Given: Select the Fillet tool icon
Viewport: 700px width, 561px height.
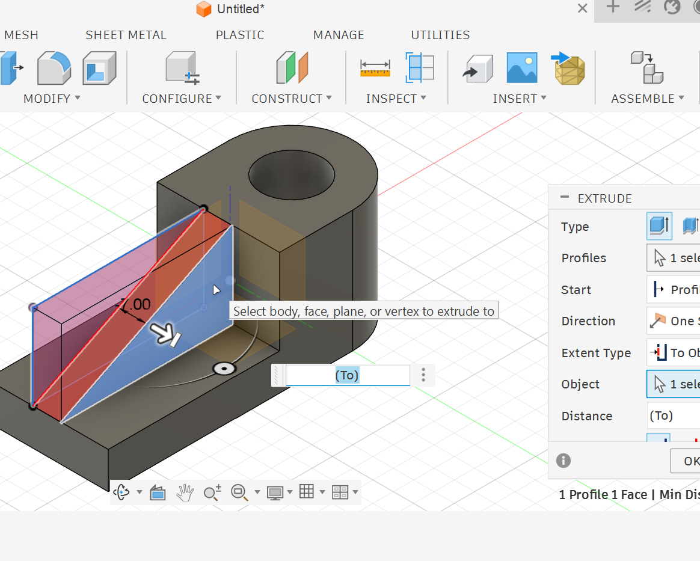Looking at the screenshot, I should point(54,68).
